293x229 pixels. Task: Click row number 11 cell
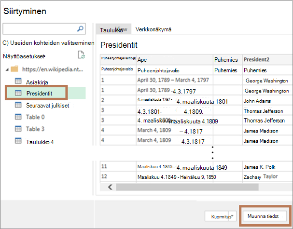point(118,167)
